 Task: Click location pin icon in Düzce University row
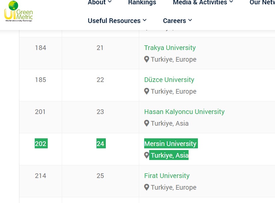point(147,91)
